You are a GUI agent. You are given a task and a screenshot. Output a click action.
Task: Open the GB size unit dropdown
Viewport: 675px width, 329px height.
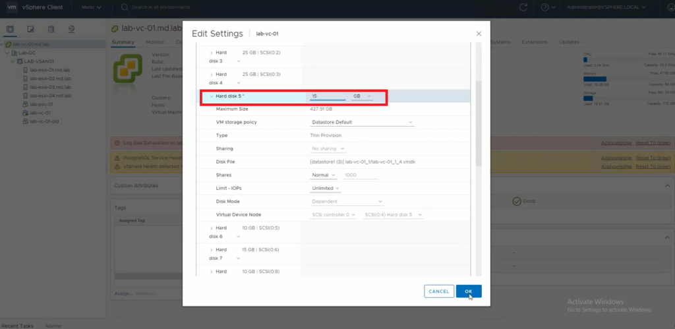[x=362, y=96]
